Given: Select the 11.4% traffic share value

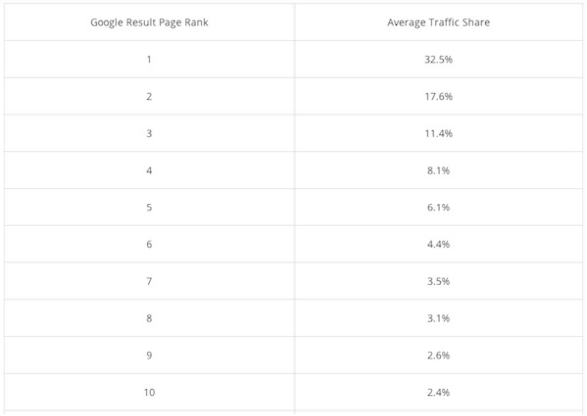Looking at the screenshot, I should (x=439, y=133).
